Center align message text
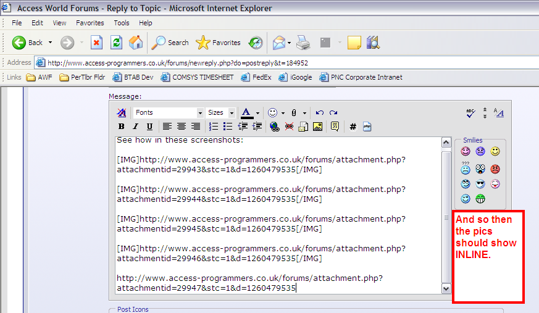This screenshot has height=313, width=539. (x=182, y=127)
